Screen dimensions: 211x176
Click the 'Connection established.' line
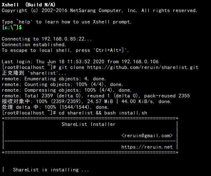[34, 44]
